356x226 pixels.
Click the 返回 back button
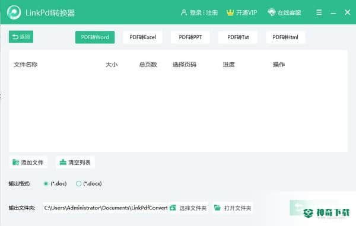coord(21,37)
